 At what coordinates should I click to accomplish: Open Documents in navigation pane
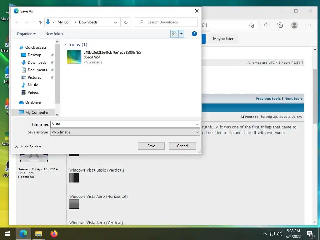(x=37, y=70)
